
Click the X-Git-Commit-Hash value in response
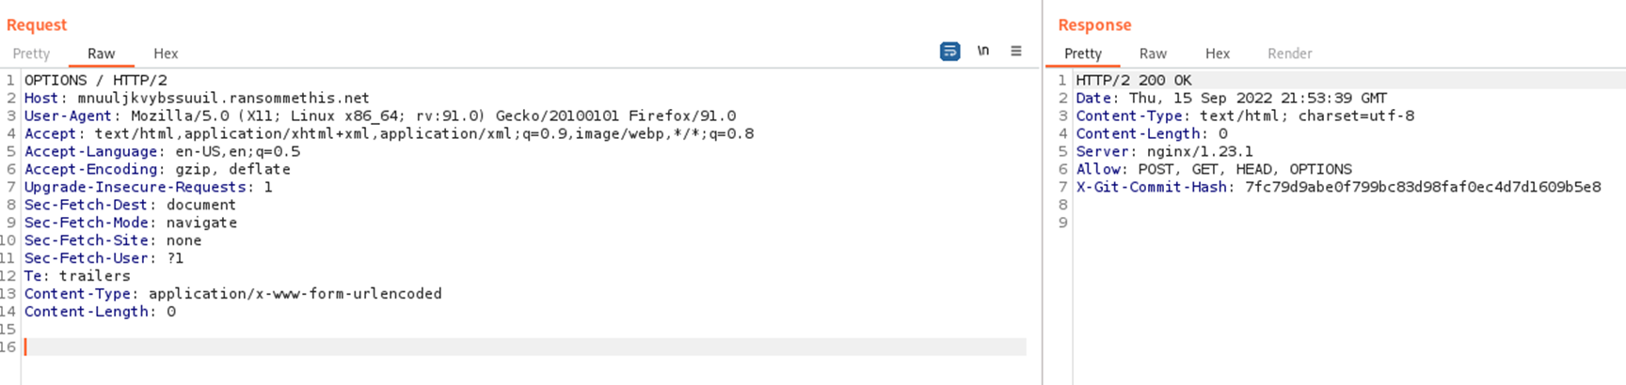(1422, 187)
